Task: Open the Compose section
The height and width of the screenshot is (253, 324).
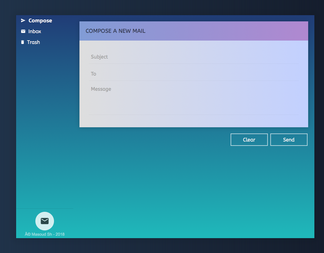Action: tap(40, 20)
